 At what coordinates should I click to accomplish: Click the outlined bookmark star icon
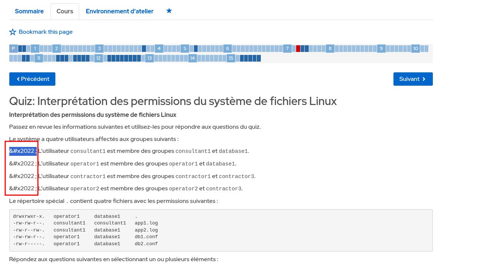tap(13, 32)
